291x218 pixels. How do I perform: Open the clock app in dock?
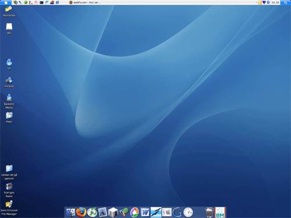[x=188, y=212]
